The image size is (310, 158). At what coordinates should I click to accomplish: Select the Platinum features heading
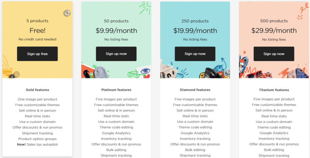point(116,90)
